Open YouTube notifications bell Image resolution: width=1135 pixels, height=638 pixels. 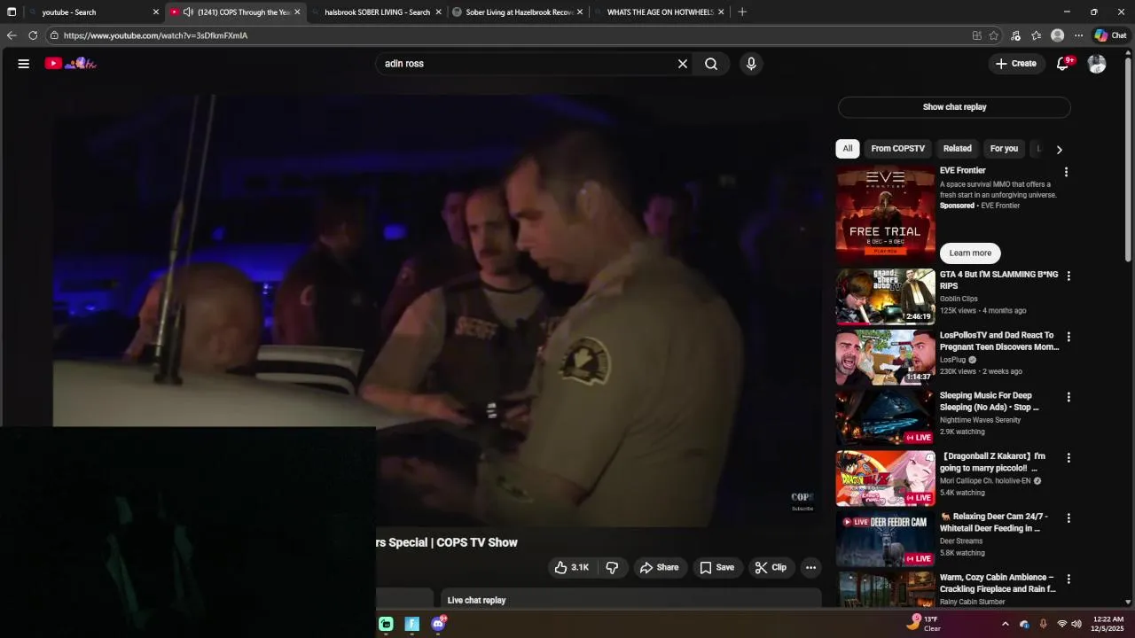point(1063,64)
